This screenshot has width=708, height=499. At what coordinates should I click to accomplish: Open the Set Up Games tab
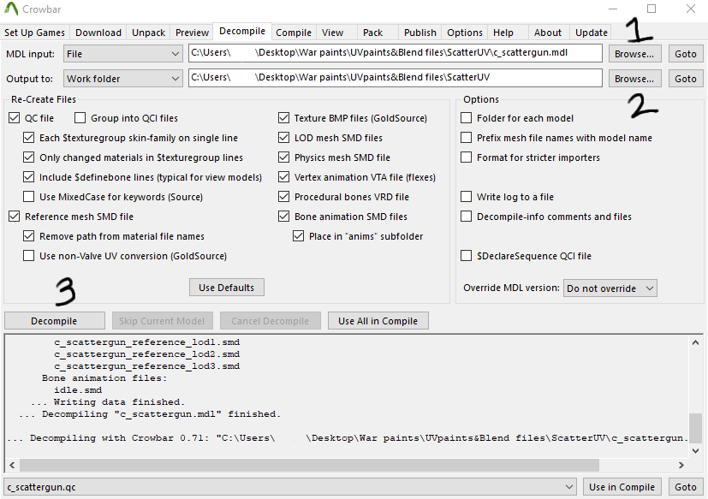click(34, 33)
